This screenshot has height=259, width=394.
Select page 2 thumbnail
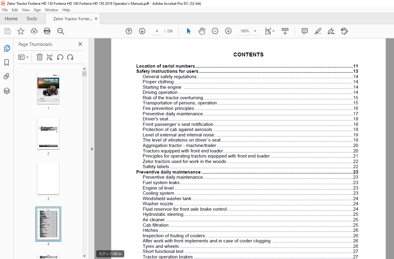(48, 133)
